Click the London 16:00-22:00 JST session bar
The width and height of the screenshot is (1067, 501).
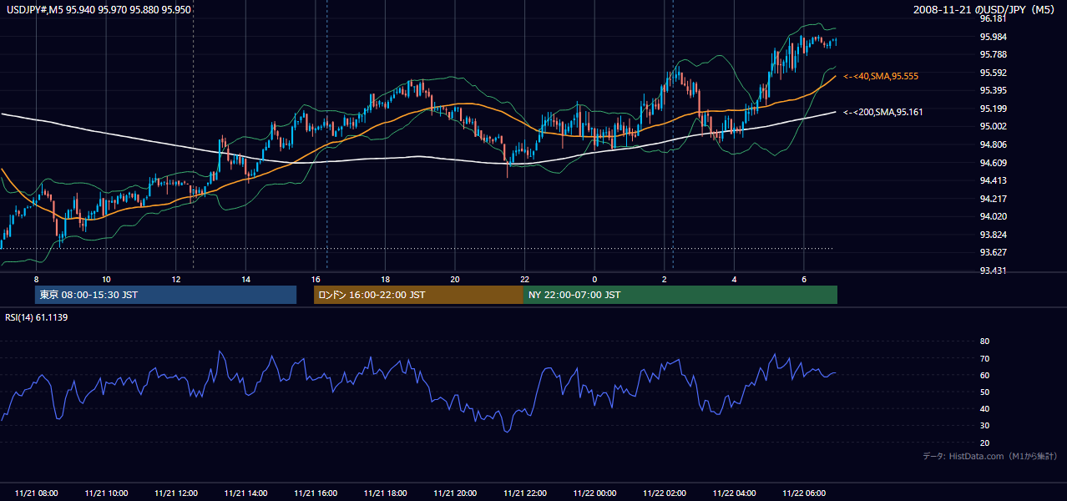click(x=418, y=295)
